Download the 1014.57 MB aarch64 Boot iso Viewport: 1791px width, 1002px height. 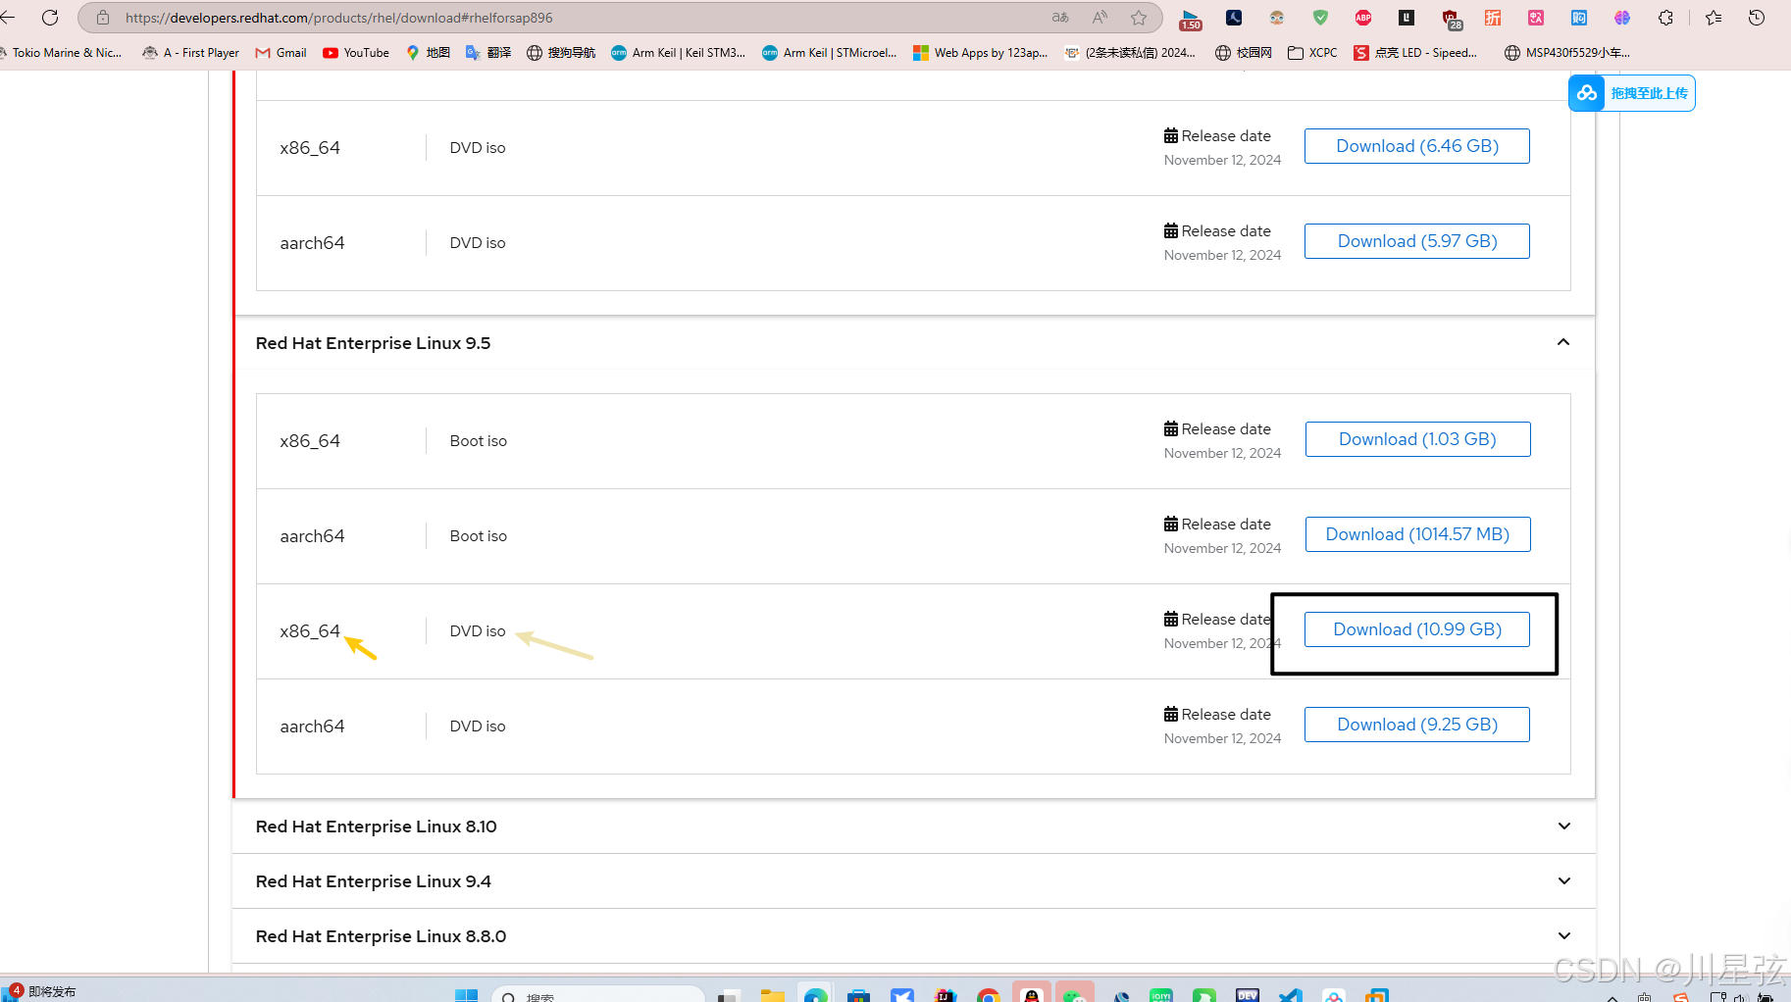tap(1417, 534)
